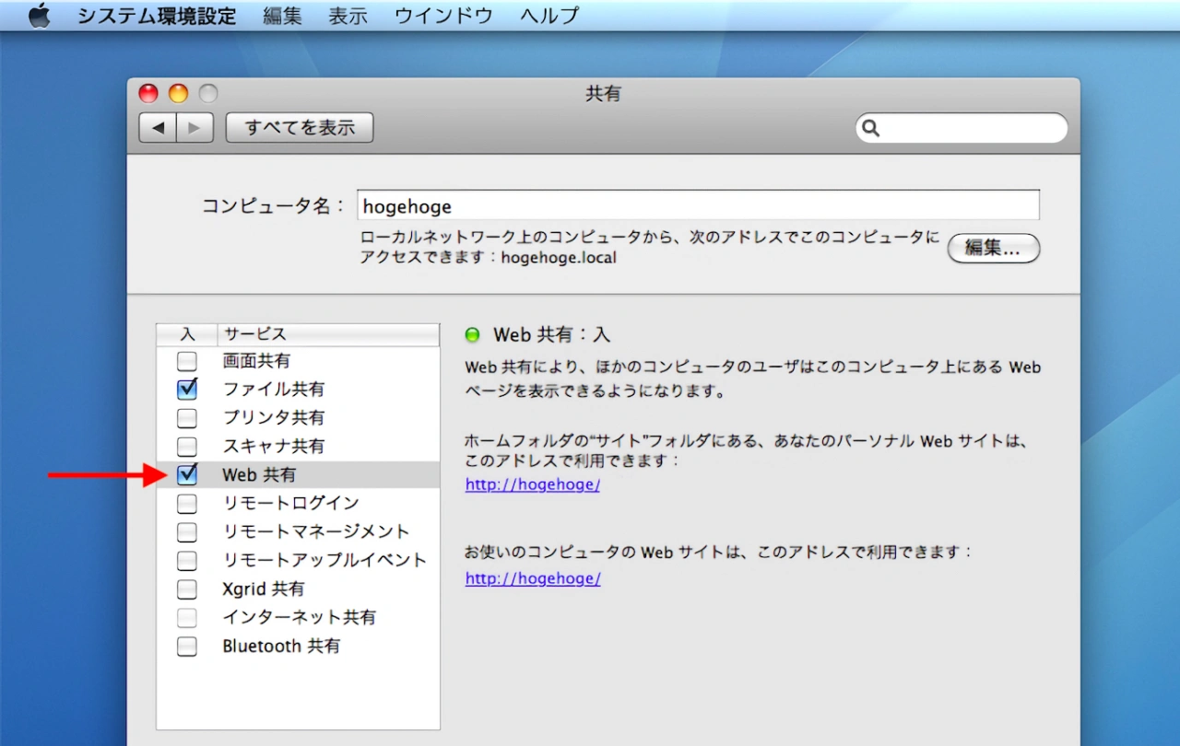Open the ウインドウ menu
Viewport: 1180px width, 746px height.
tap(442, 15)
